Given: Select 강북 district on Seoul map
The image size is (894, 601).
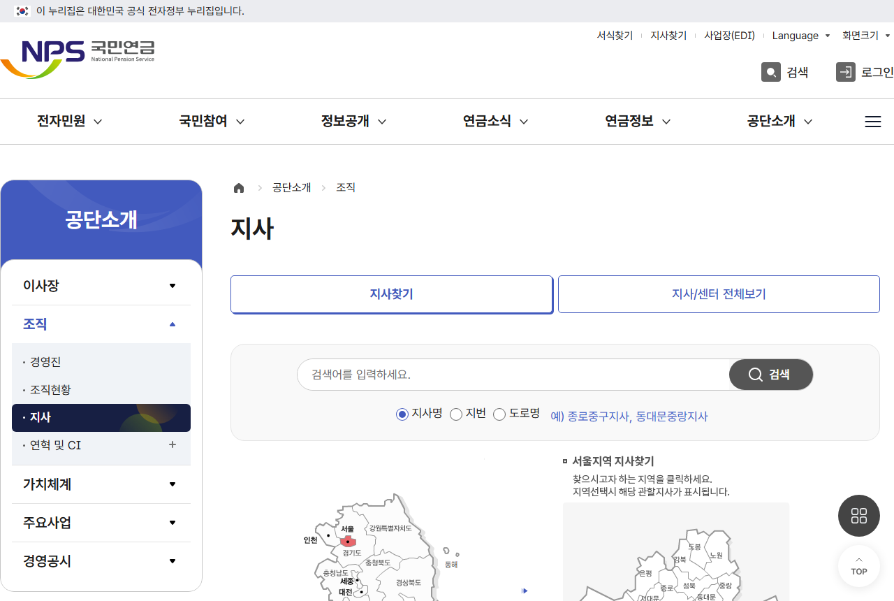Looking at the screenshot, I should (x=680, y=560).
